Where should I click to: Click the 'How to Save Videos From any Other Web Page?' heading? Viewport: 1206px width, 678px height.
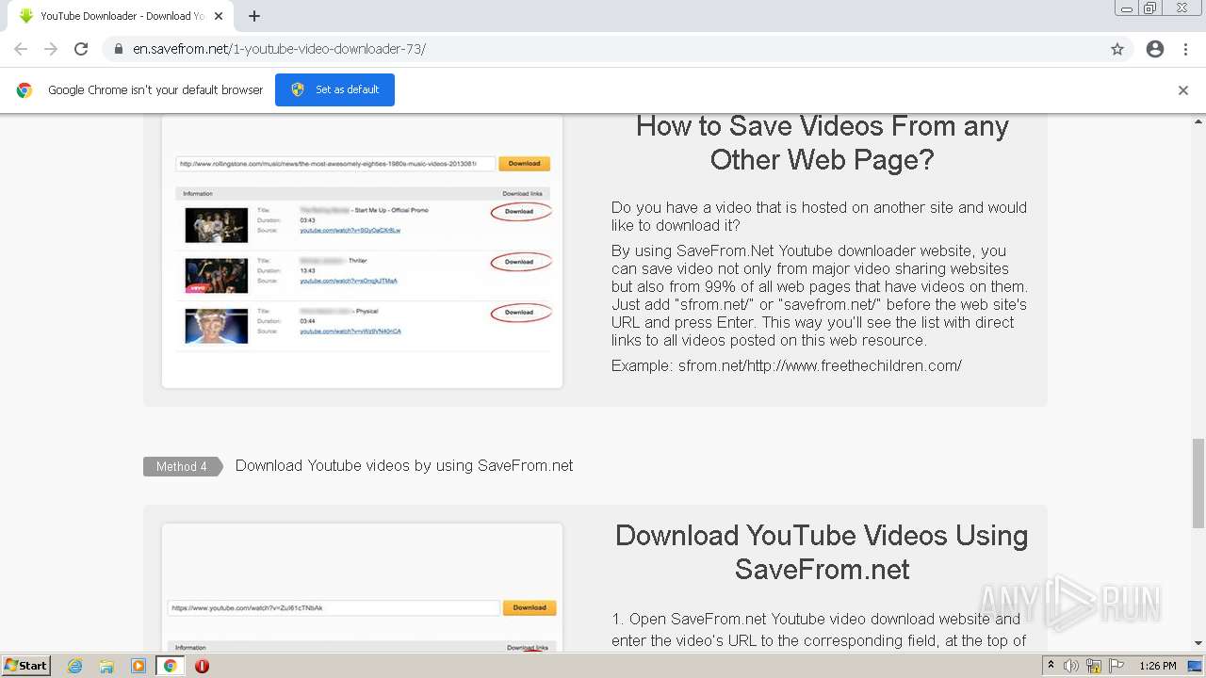click(x=823, y=142)
